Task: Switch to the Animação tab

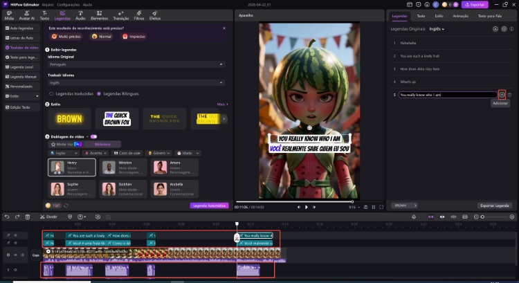Action: point(460,16)
